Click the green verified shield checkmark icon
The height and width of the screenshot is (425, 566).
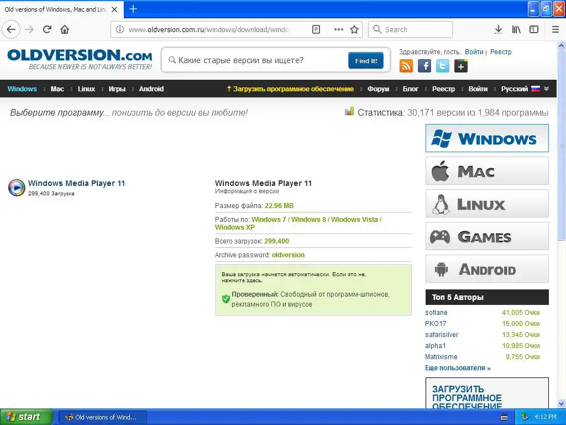pyautogui.click(x=226, y=298)
